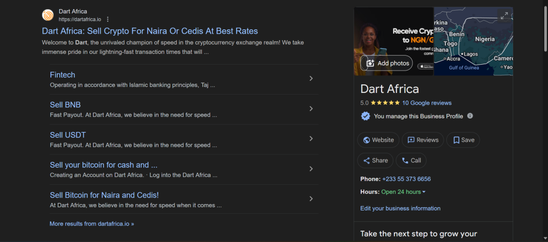The image size is (548, 242).
Task: Click the Add photos button
Action: point(386,63)
